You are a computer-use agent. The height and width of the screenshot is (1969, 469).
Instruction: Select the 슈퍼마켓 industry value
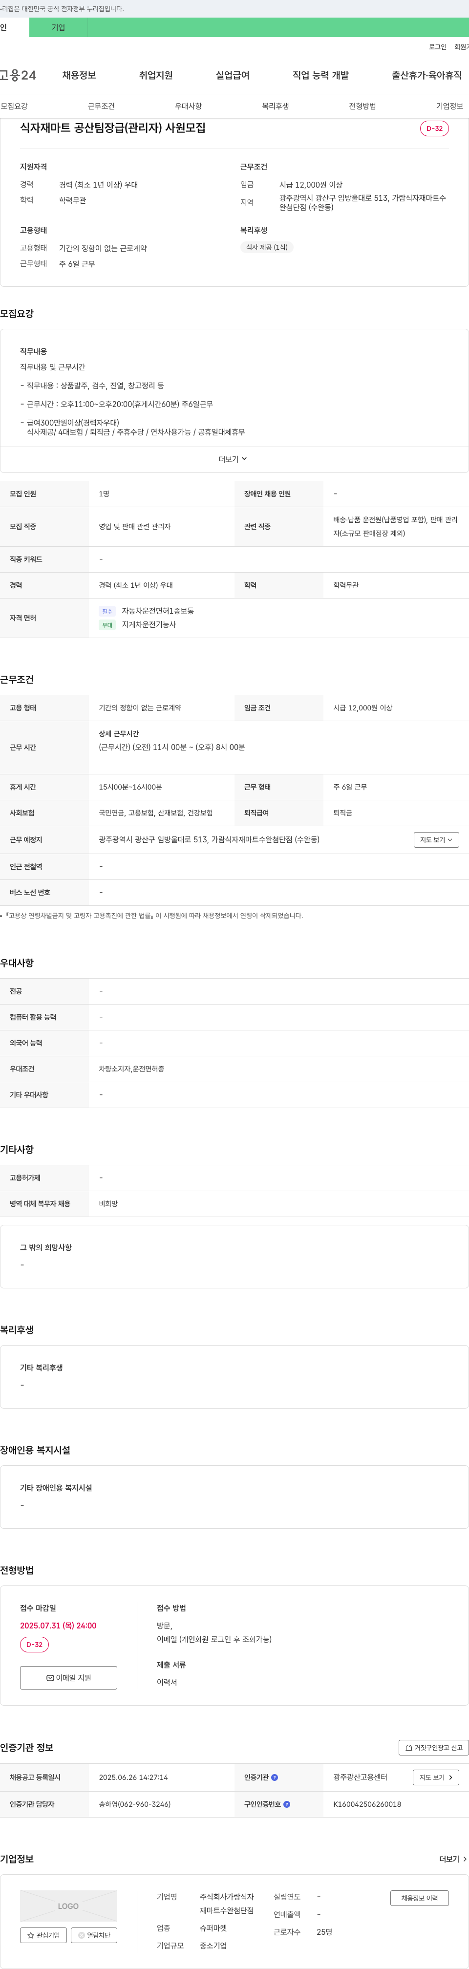click(213, 1928)
